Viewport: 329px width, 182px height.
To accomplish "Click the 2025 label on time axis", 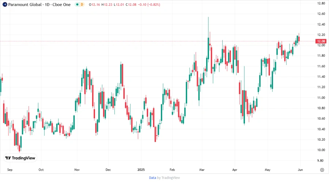I will click(141, 170).
